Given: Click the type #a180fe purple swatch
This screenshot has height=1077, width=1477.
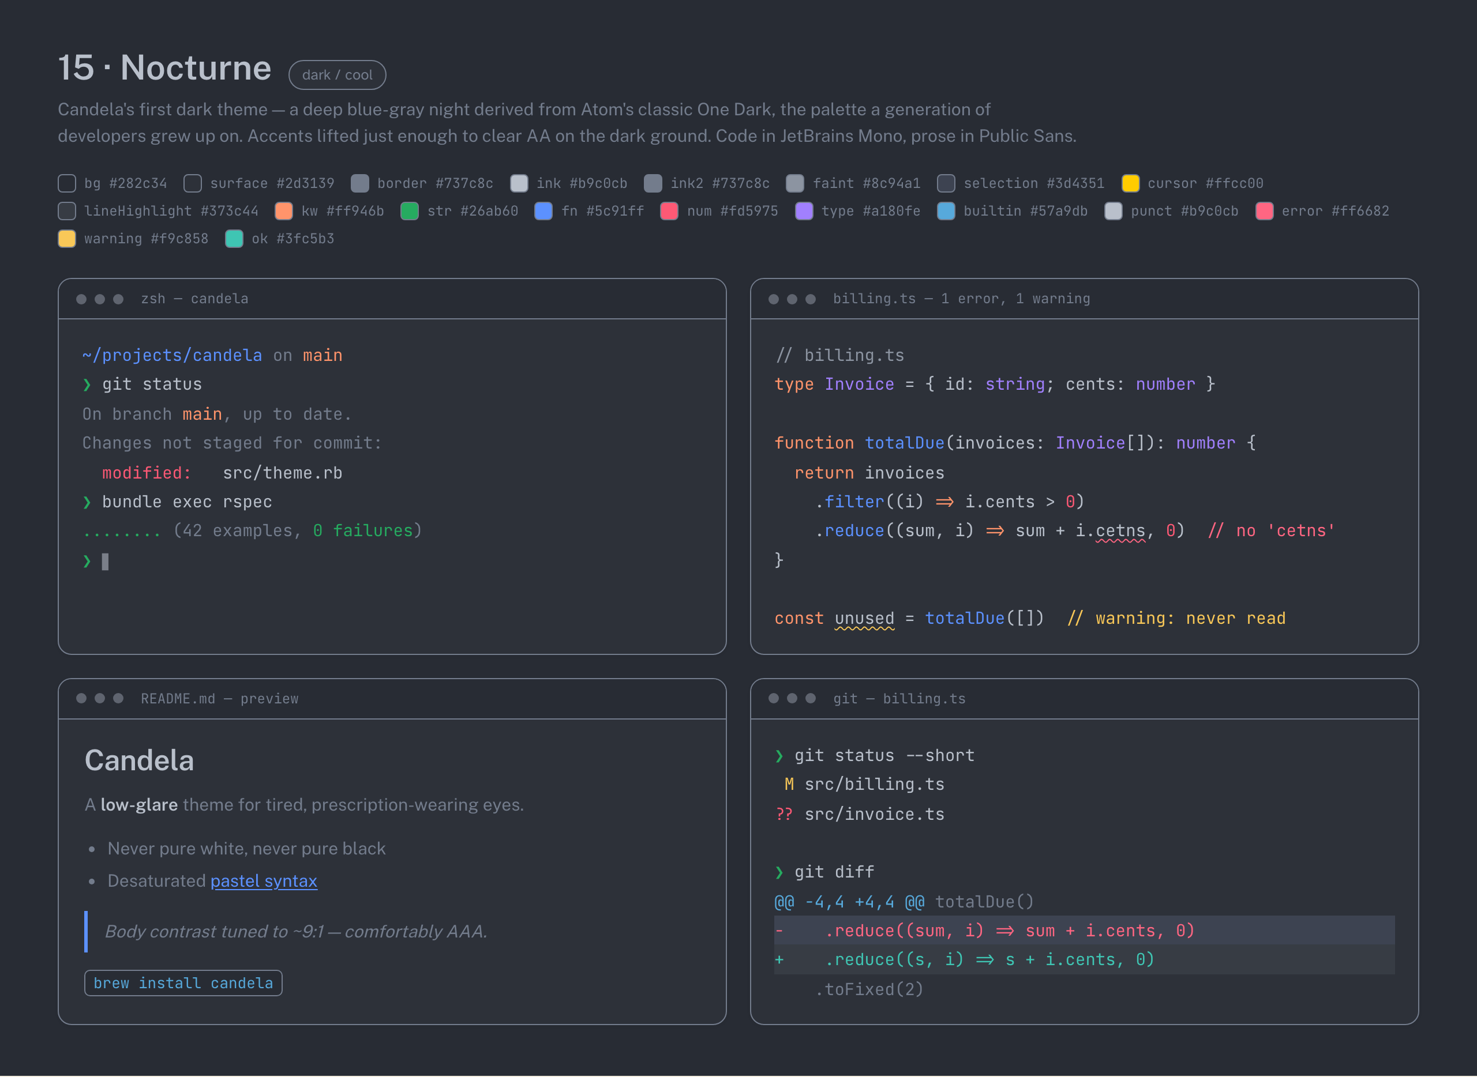Looking at the screenshot, I should [x=804, y=211].
